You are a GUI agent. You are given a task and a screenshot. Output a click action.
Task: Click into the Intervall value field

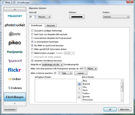32,17
